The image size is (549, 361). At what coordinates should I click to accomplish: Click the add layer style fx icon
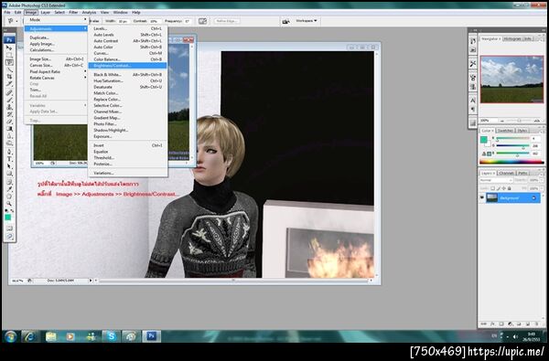[492, 324]
